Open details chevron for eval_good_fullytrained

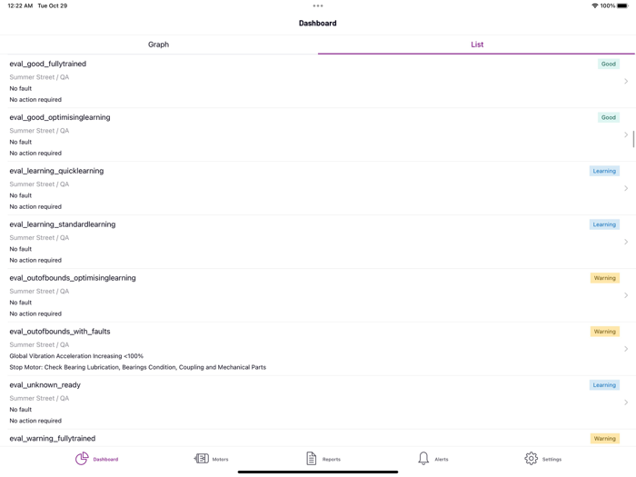pyautogui.click(x=626, y=81)
